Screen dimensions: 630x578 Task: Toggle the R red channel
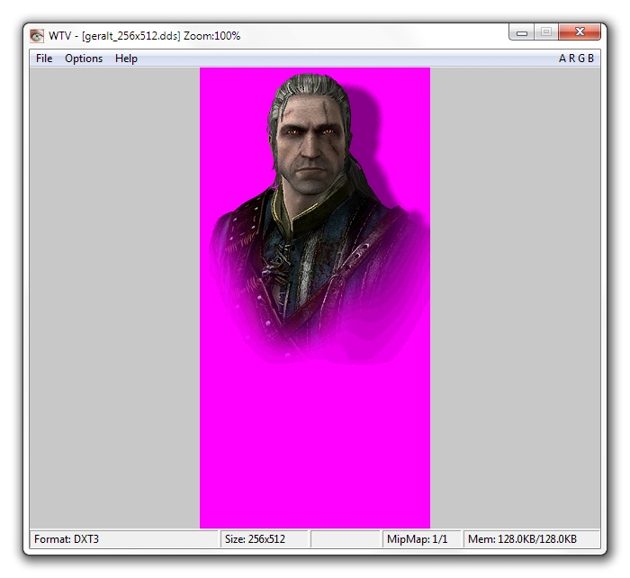571,59
